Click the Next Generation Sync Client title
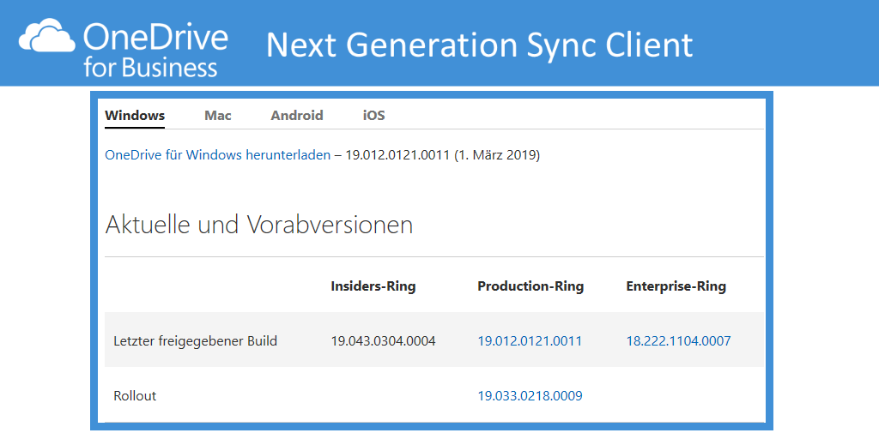This screenshot has height=439, width=879. coord(479,44)
